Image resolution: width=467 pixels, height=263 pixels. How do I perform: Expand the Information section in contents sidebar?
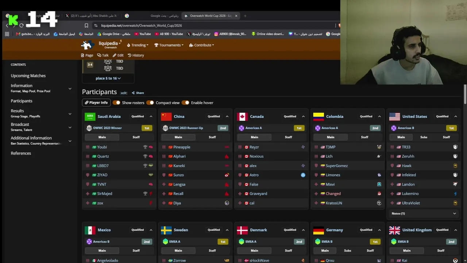(70, 88)
